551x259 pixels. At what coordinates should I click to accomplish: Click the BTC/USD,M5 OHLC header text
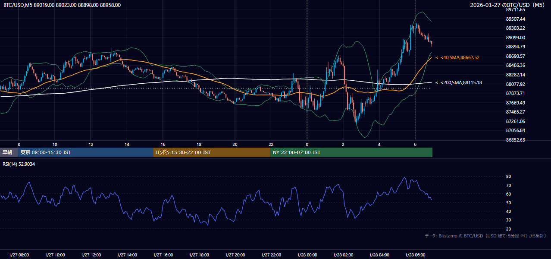62,5
